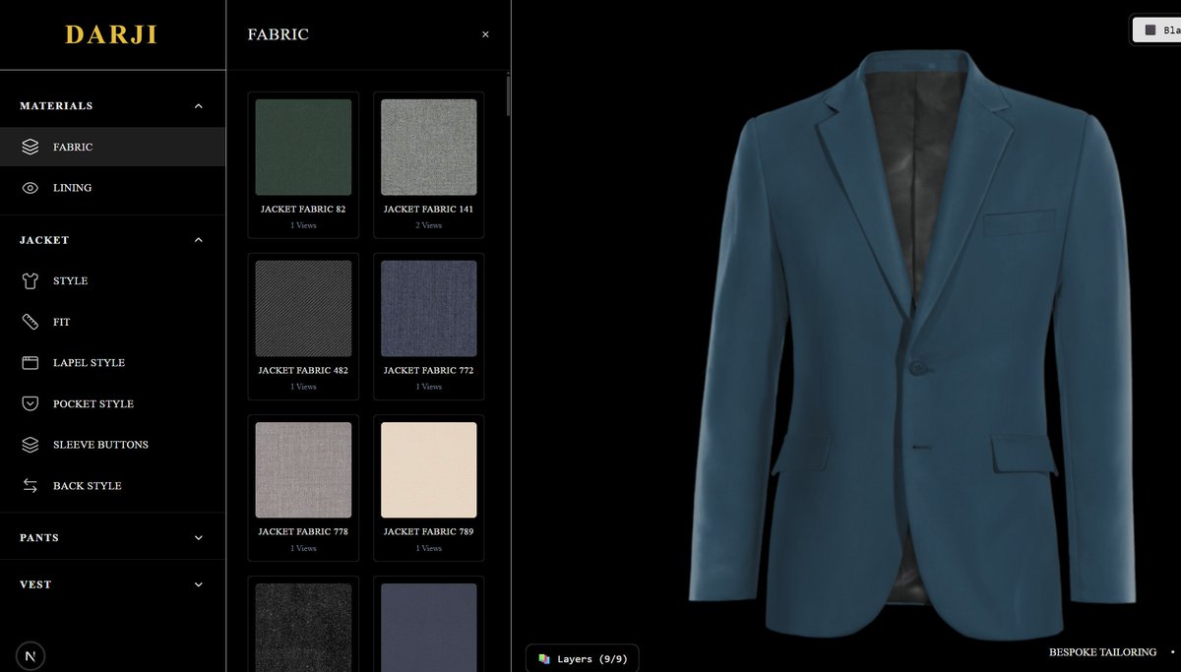Click the Pocket Style icon

point(31,403)
